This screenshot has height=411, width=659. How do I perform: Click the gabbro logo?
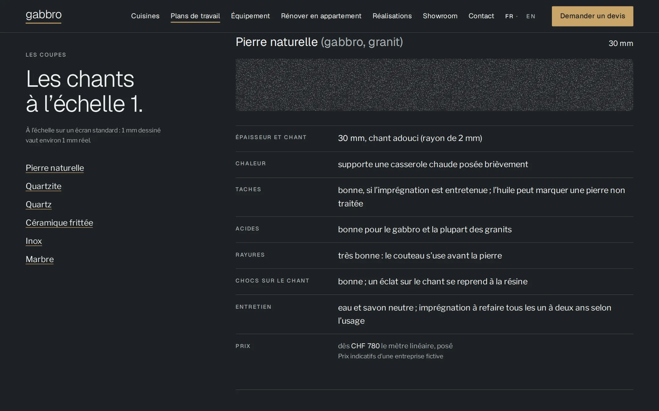pyautogui.click(x=44, y=15)
